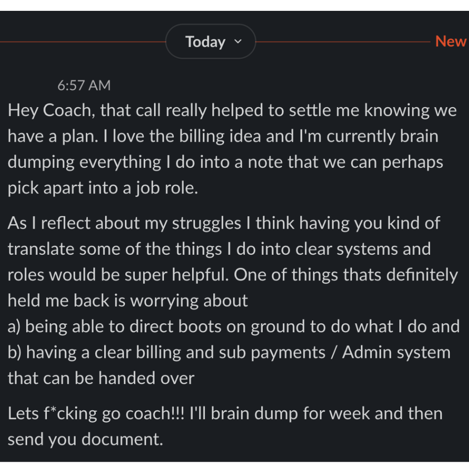Click the red divider line right of Today

pyautogui.click(x=343, y=42)
